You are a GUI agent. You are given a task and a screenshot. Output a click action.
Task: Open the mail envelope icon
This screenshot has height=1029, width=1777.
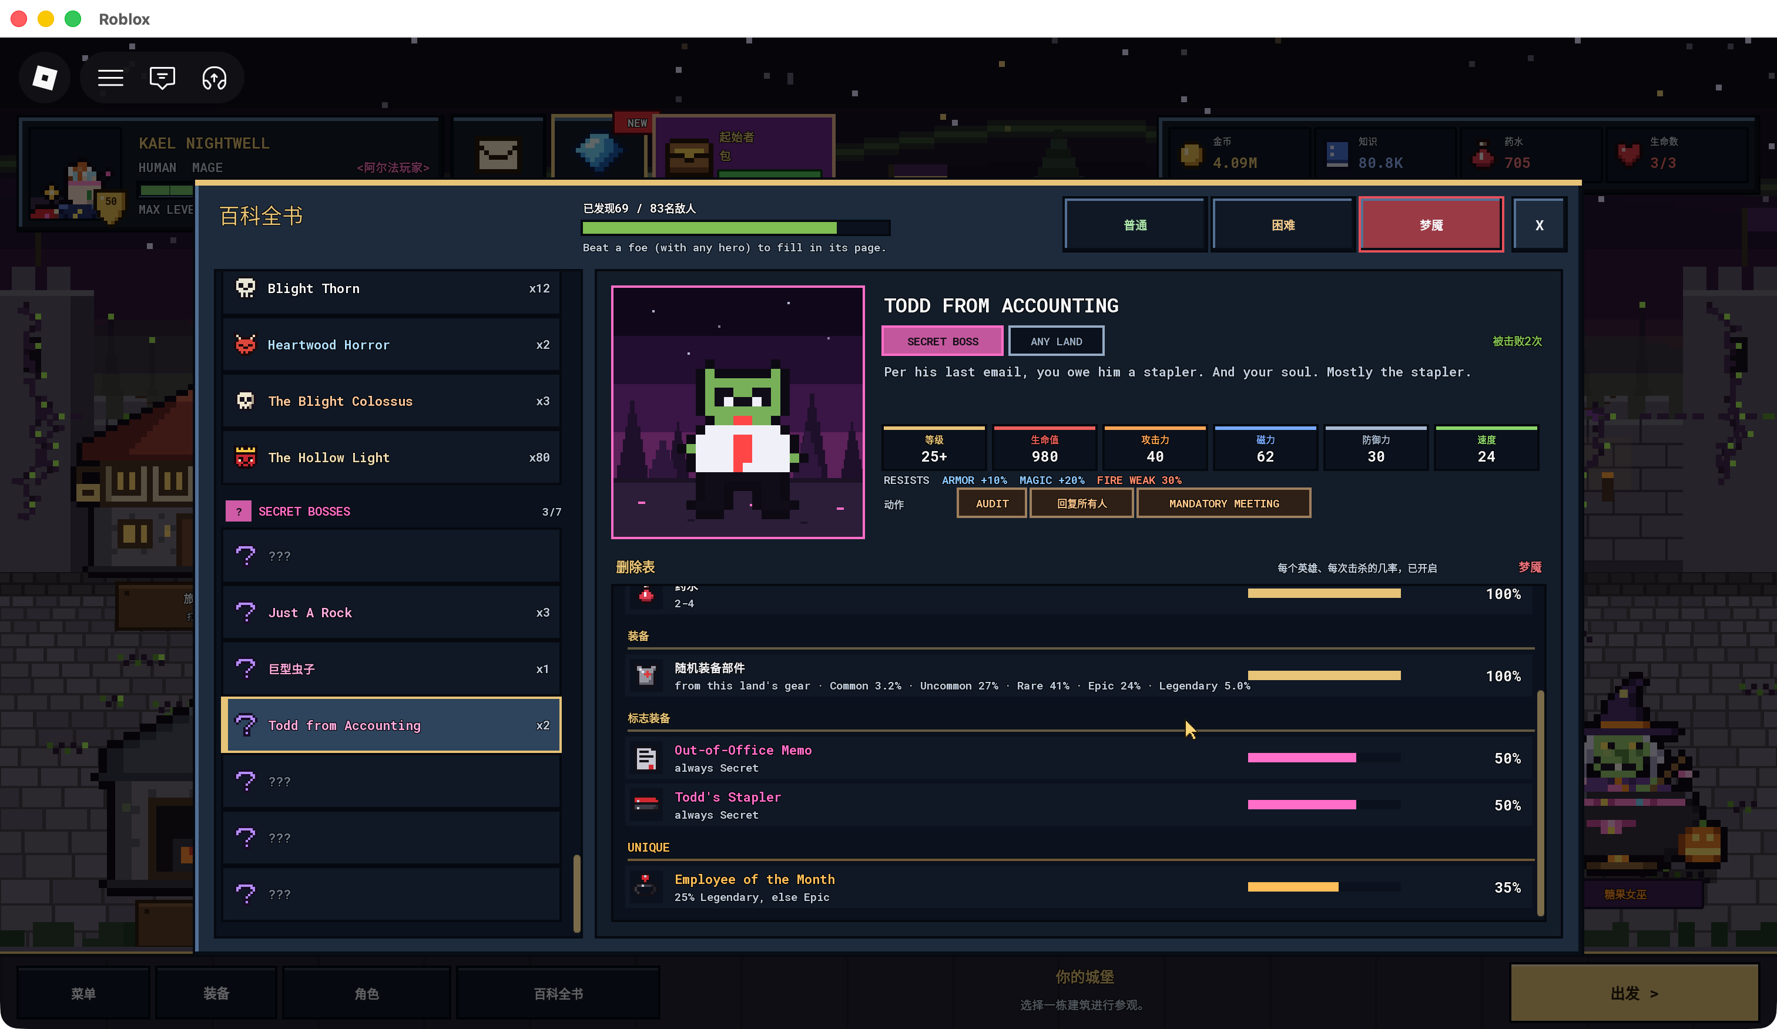point(498,154)
